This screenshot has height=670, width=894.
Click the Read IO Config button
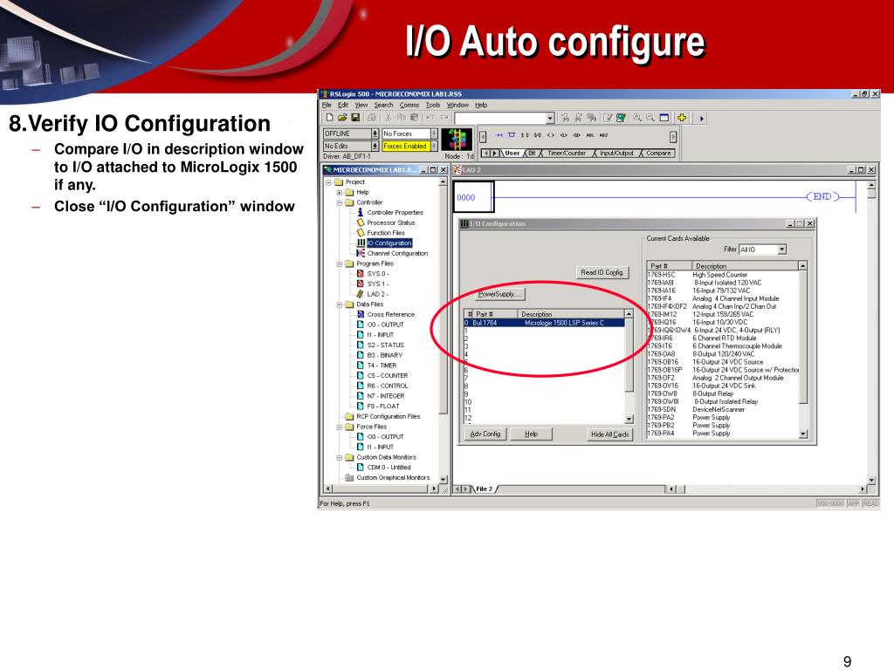pos(602,272)
